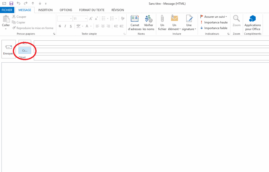
Task: Select the Coller (Paste) tool
Action: (6, 23)
